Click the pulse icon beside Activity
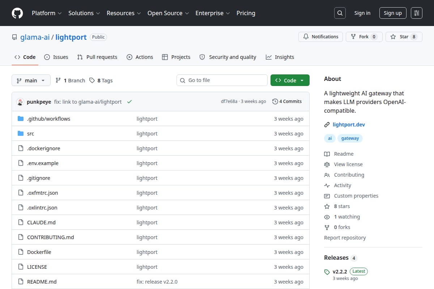The width and height of the screenshot is (434, 289). 327,185
